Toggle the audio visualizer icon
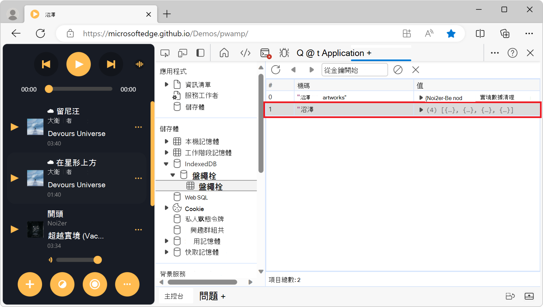The height and width of the screenshot is (307, 543). point(139,64)
